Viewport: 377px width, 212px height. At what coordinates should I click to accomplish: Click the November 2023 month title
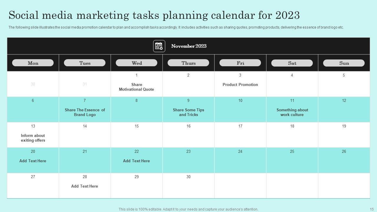point(189,46)
